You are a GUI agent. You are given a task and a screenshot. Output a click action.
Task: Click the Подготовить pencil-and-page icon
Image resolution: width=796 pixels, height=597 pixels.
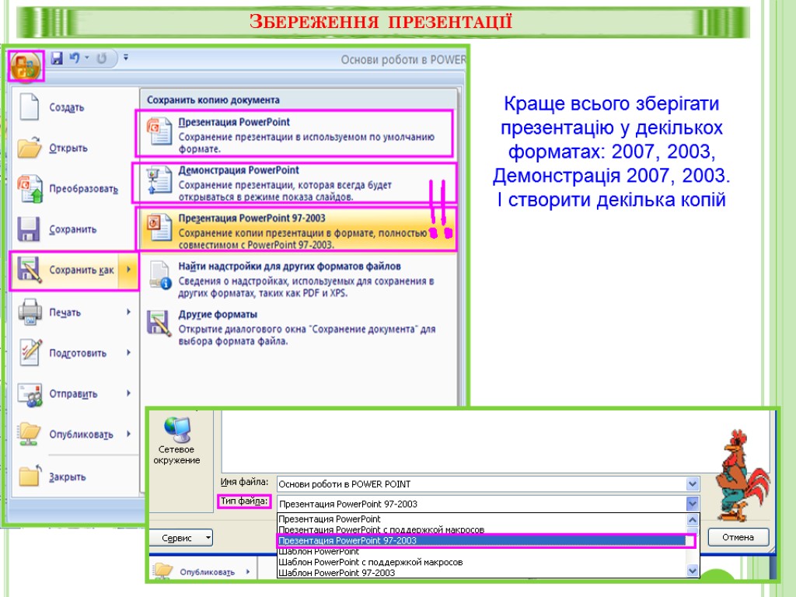[30, 352]
